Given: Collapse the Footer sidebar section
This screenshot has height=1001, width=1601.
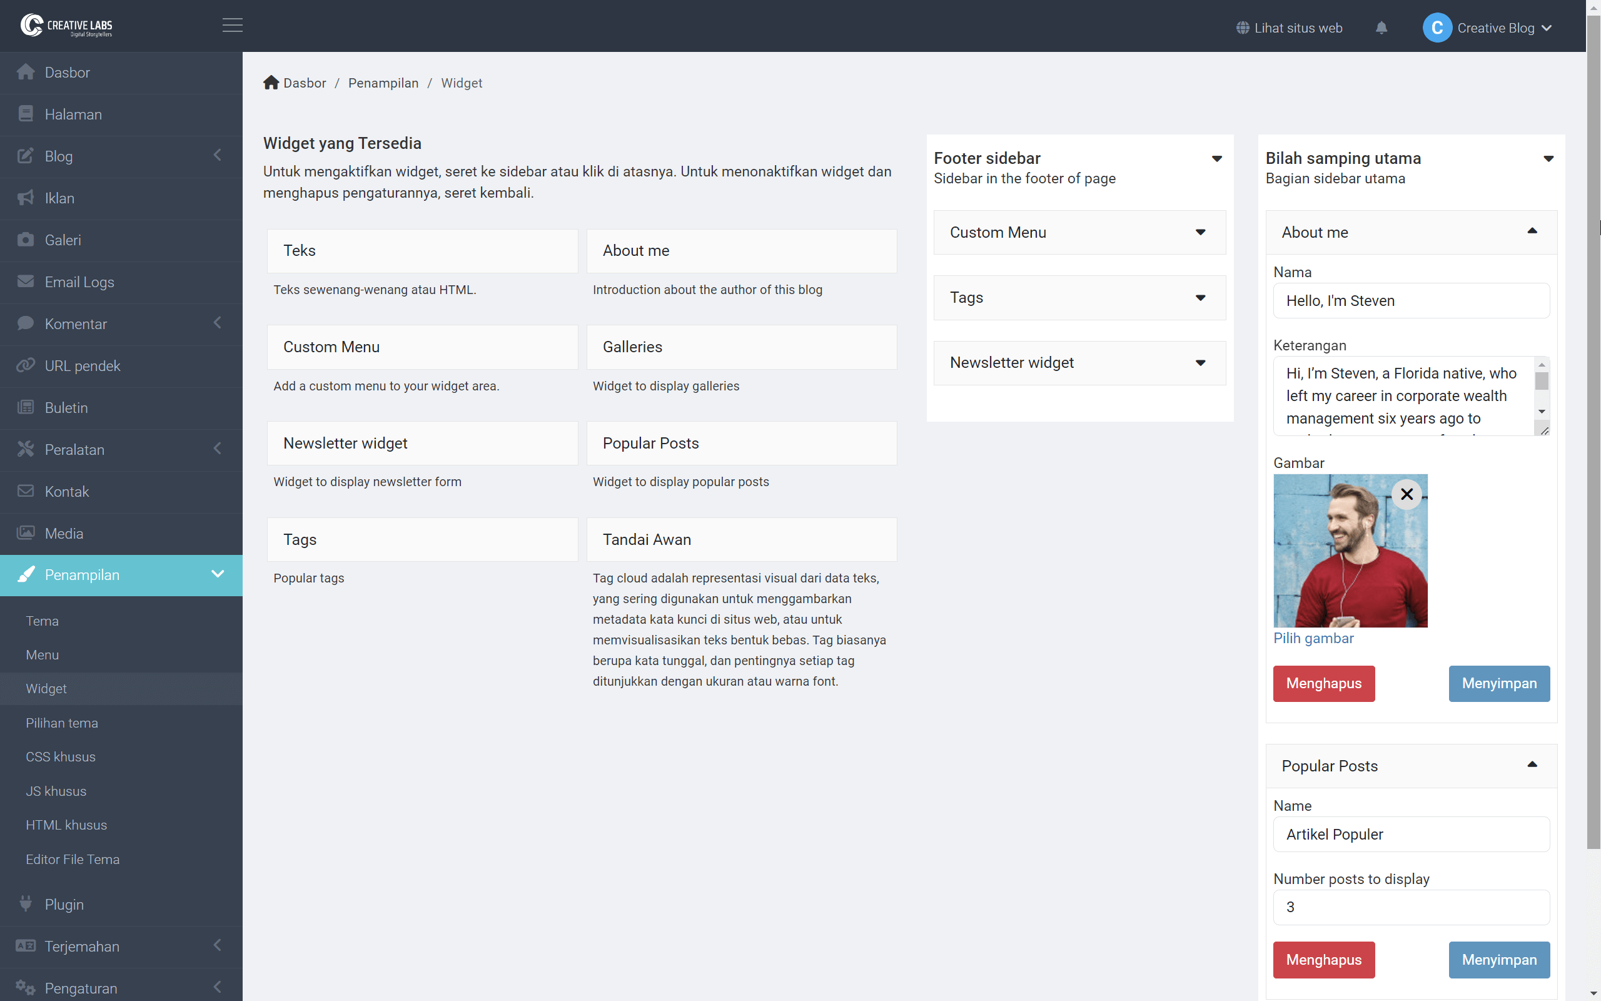Looking at the screenshot, I should (x=1218, y=158).
